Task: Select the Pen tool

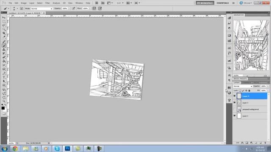Action: pyautogui.click(x=4, y=73)
